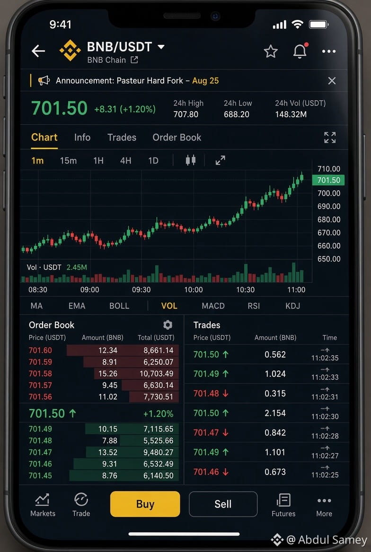The image size is (371, 552).
Task: Open price alert bell icon
Action: 300,51
